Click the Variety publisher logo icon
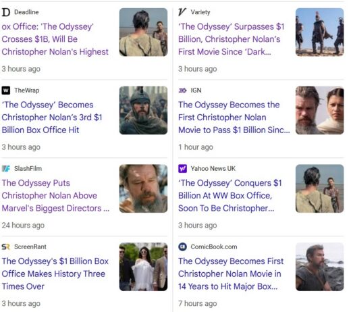The height and width of the screenshot is (312, 351). pos(182,12)
